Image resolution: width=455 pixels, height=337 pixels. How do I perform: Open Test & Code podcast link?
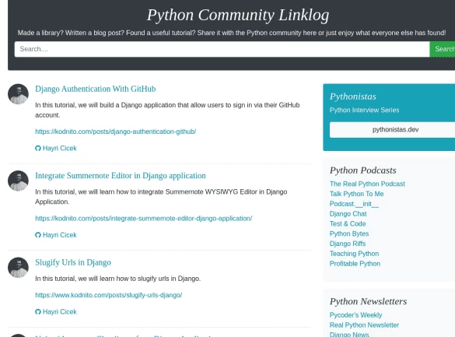point(348,224)
